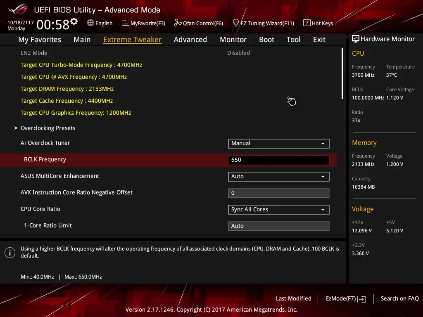The image size is (423, 317).
Task: Click Min.: 40.0MHz range text
Action: tap(37, 277)
